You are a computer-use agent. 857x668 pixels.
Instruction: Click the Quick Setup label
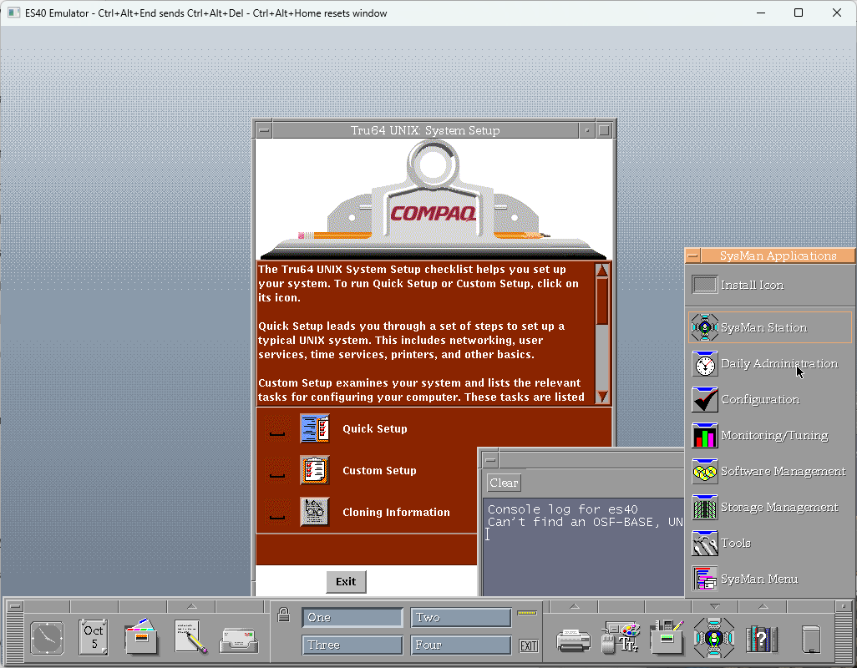(x=375, y=428)
